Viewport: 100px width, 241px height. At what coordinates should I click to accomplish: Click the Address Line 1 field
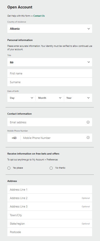click(x=50, y=190)
